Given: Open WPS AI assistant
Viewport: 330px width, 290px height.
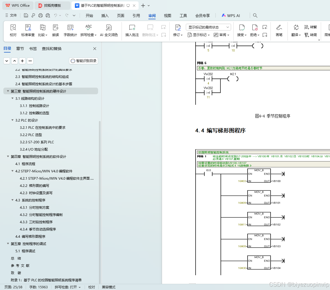Looking at the screenshot, I should pyautogui.click(x=231, y=16).
